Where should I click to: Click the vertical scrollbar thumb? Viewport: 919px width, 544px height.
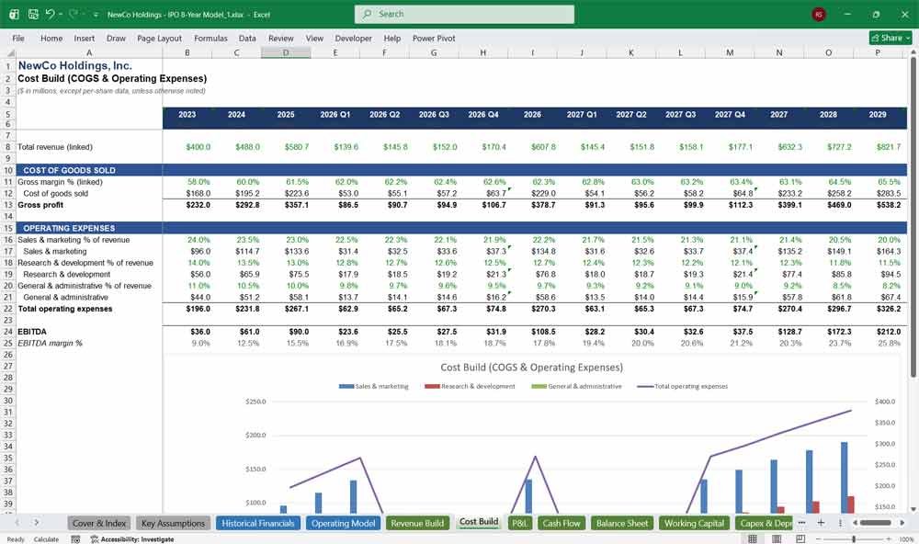[x=913, y=217]
